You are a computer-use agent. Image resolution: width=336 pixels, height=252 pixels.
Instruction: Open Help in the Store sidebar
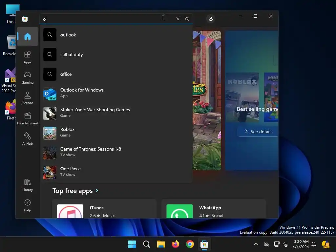point(28,205)
